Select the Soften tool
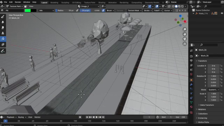The height and width of the screenshot is (126, 224). (3, 22)
